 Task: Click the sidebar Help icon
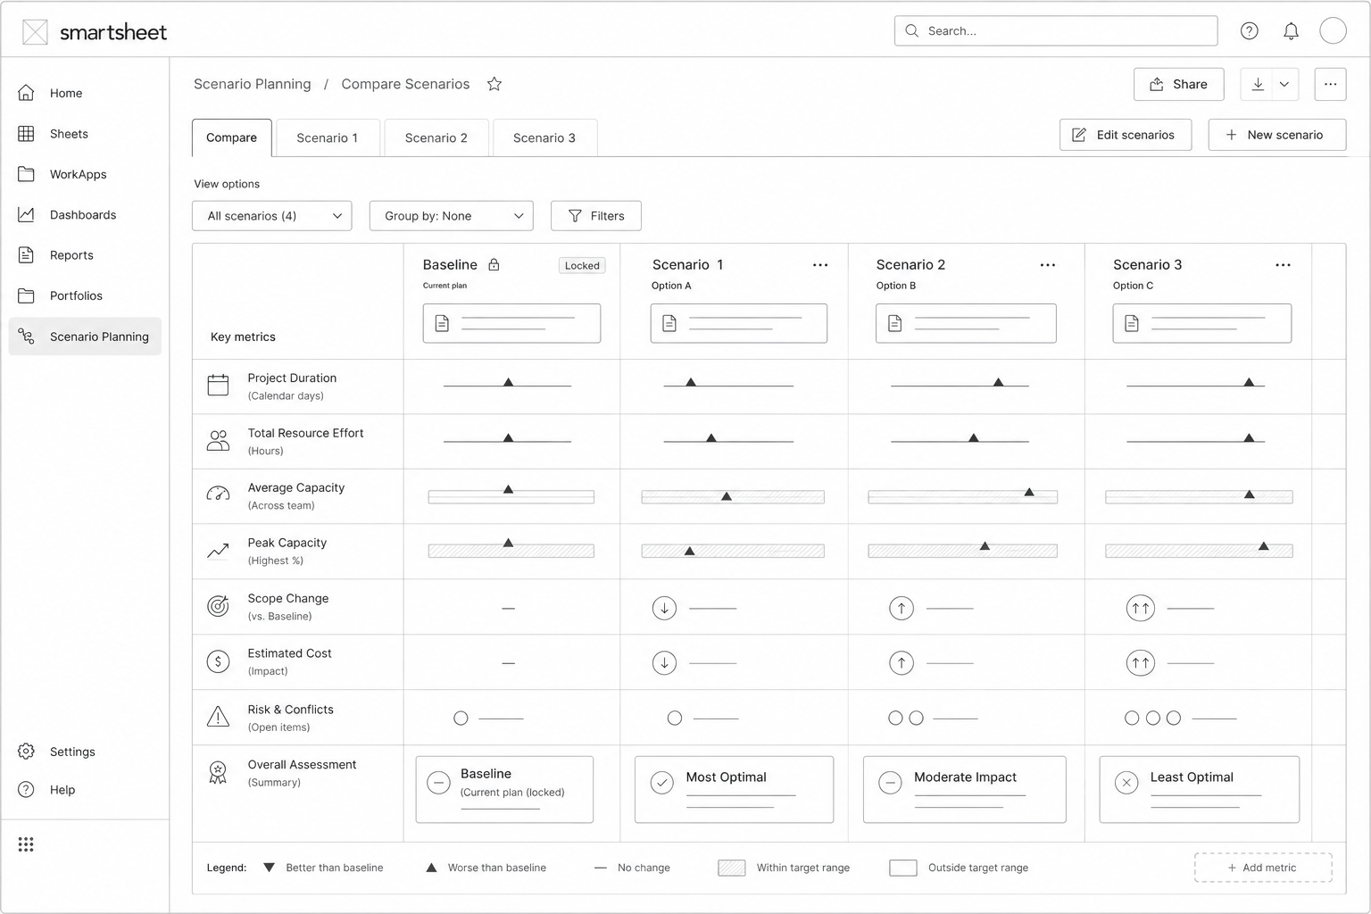pyautogui.click(x=27, y=790)
